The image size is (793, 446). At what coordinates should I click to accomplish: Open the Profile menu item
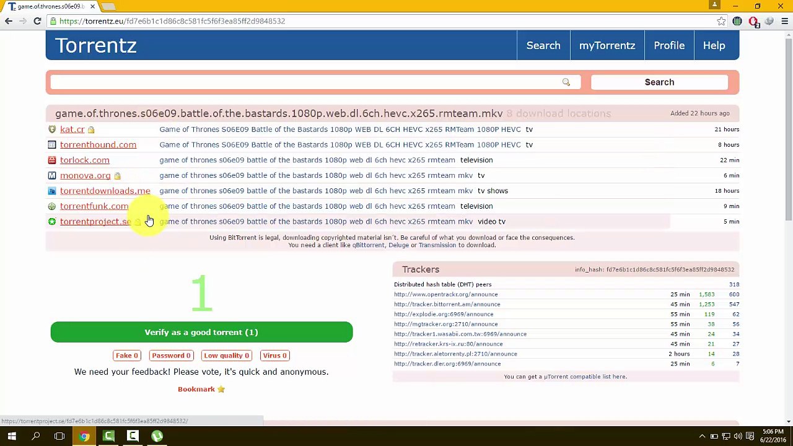669,45
